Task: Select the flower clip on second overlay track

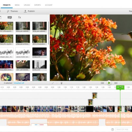Action: (90, 102)
